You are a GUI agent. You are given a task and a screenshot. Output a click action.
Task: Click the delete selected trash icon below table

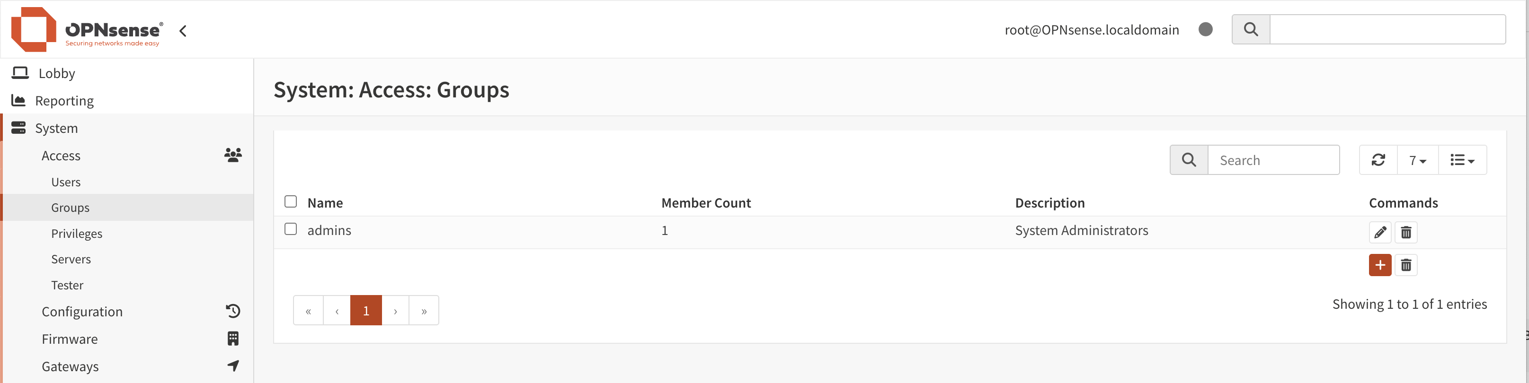click(1405, 265)
